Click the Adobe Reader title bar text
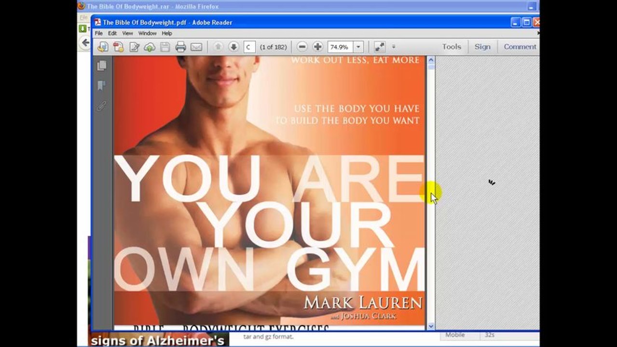 click(x=167, y=22)
